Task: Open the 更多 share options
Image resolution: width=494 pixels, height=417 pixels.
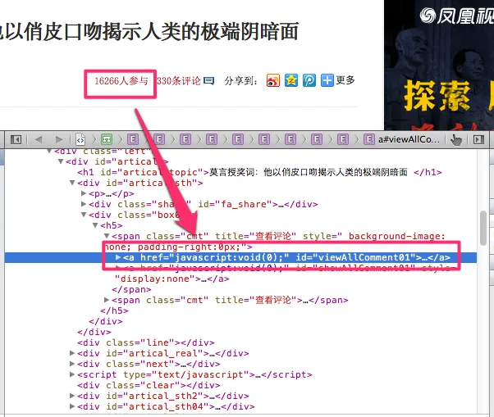Action: coord(345,80)
